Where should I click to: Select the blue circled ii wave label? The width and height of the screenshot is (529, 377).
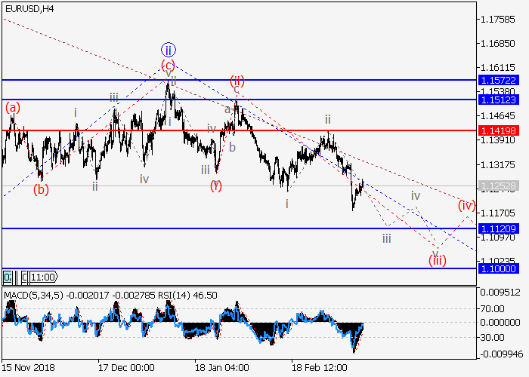pos(168,51)
